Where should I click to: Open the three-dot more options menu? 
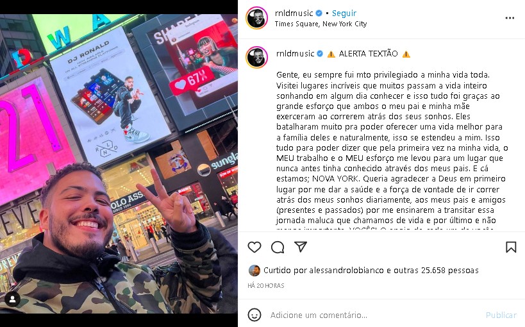pos(510,18)
